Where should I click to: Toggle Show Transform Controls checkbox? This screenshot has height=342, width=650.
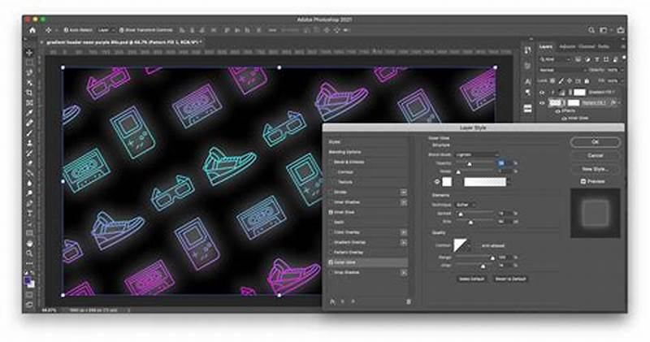pos(121,30)
